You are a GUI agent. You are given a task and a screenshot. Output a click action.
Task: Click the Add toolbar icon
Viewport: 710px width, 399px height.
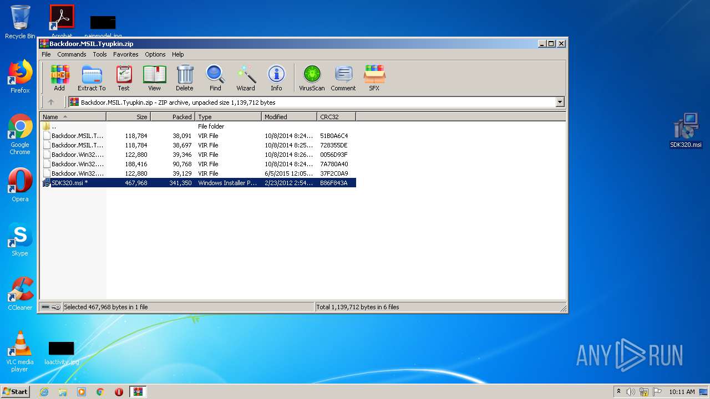(59, 78)
